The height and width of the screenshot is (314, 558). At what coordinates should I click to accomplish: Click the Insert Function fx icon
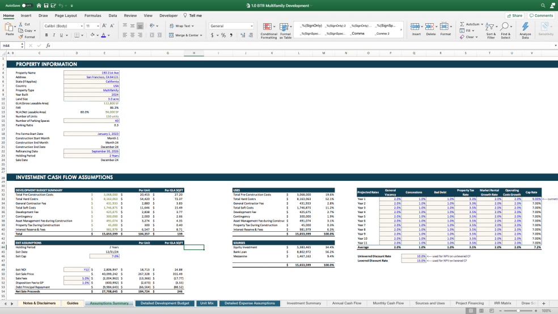pos(48,45)
